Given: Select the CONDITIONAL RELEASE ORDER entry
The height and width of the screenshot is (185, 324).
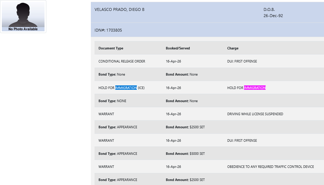Looking at the screenshot, I should pos(121,61).
